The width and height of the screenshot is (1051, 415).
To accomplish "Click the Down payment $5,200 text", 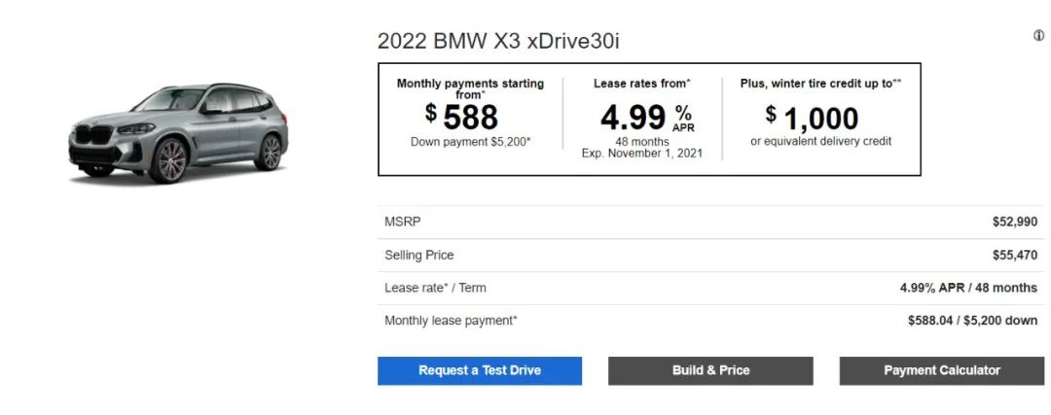I will pyautogui.click(x=471, y=142).
